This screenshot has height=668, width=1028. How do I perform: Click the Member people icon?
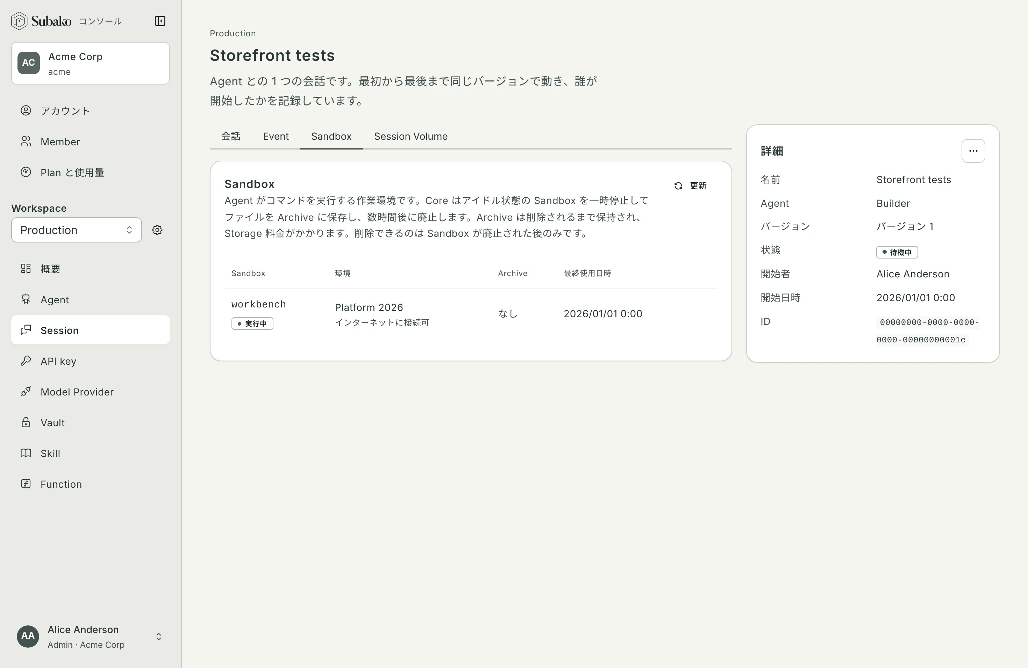[x=26, y=141]
